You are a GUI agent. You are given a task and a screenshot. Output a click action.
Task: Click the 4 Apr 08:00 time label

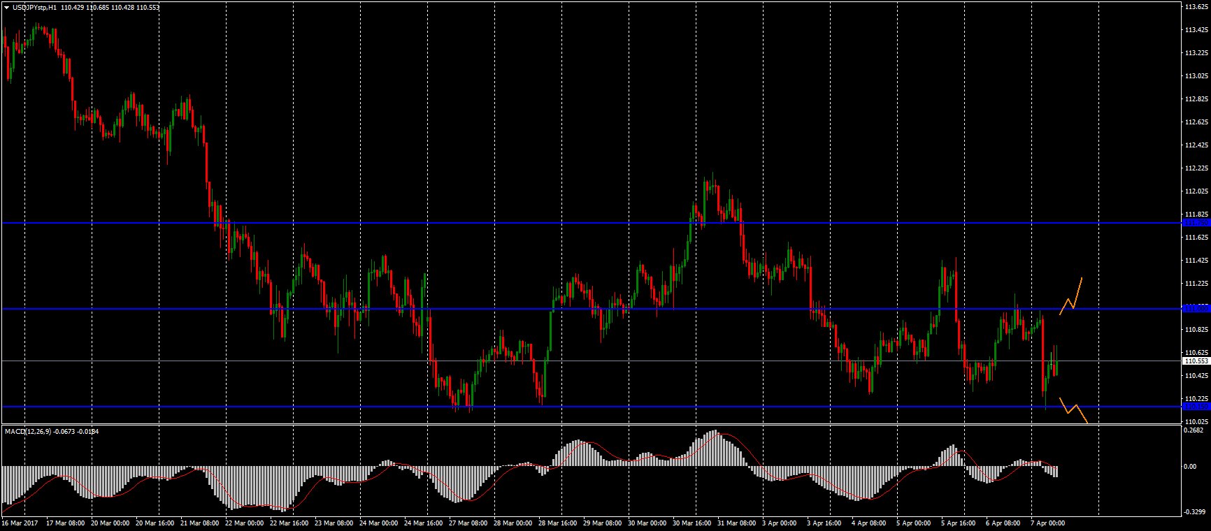[870, 523]
